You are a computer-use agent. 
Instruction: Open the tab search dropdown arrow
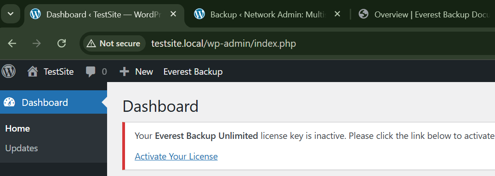tap(11, 14)
